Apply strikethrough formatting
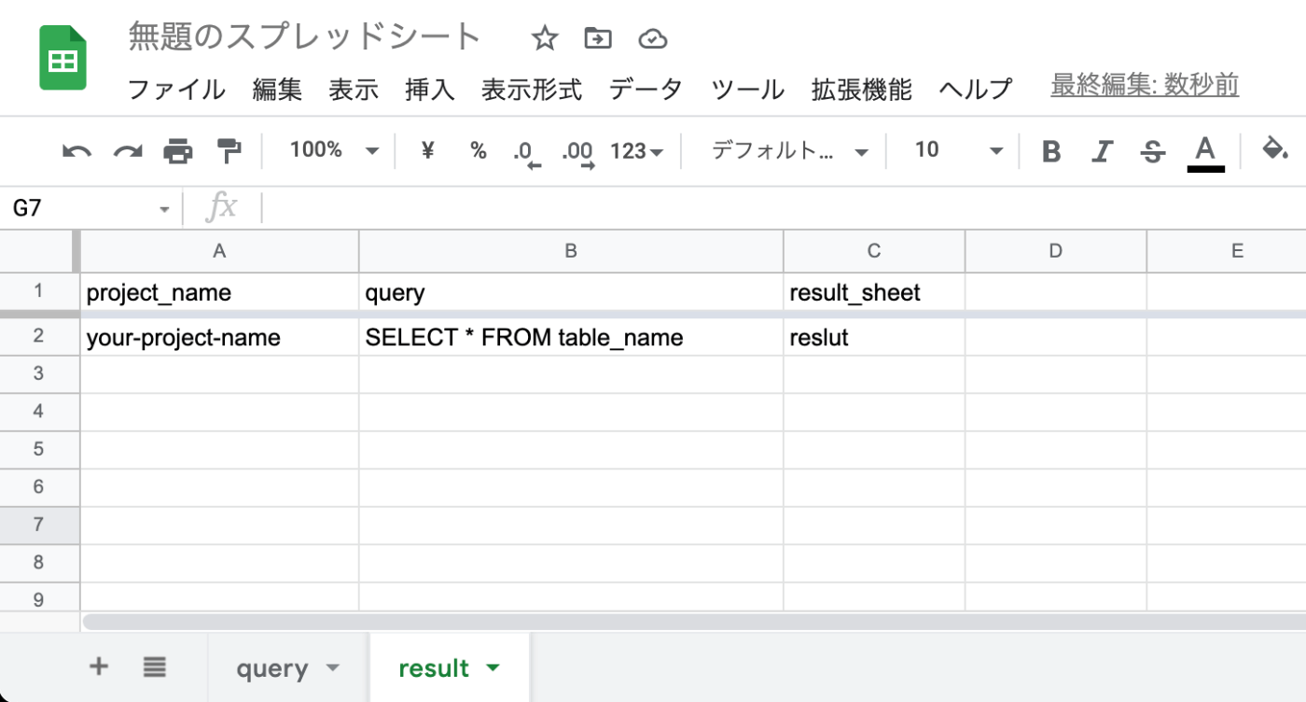The height and width of the screenshot is (702, 1306). pos(1152,150)
